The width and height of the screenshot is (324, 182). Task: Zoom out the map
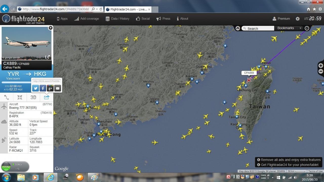[321, 71]
